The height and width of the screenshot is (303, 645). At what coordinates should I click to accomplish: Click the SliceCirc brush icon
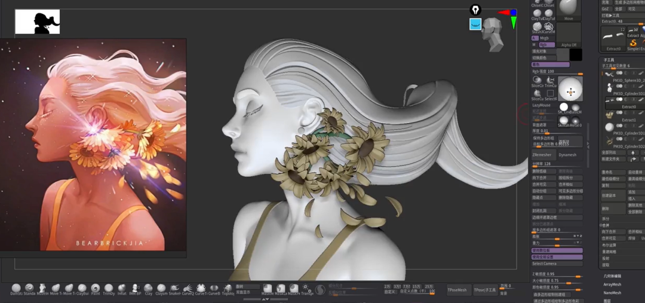[537, 80]
